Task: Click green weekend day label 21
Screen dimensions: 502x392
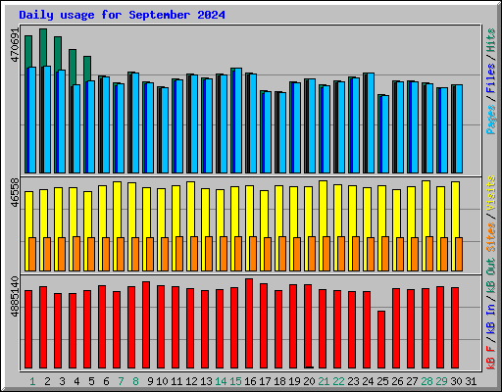Action: pyautogui.click(x=324, y=381)
